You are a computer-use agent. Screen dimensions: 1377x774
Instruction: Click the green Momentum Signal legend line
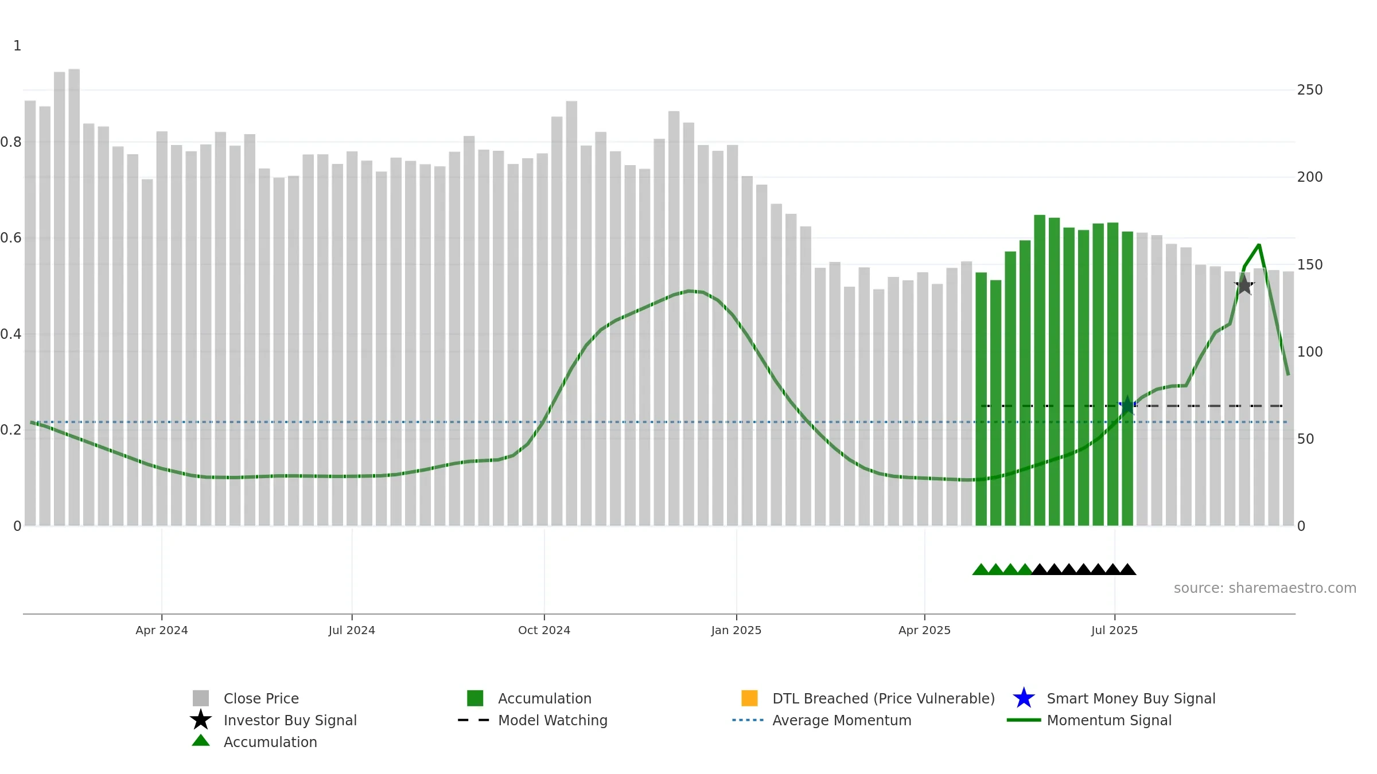[x=1024, y=720]
